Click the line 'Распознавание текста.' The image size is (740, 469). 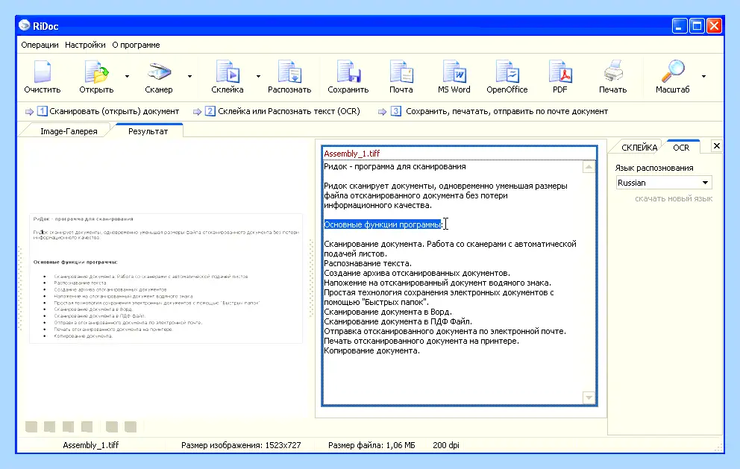point(368,263)
